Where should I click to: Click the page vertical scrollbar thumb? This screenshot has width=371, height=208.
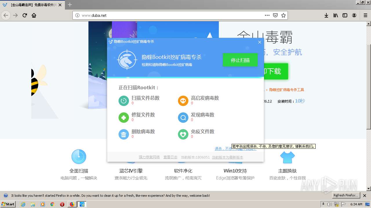coord(368,87)
